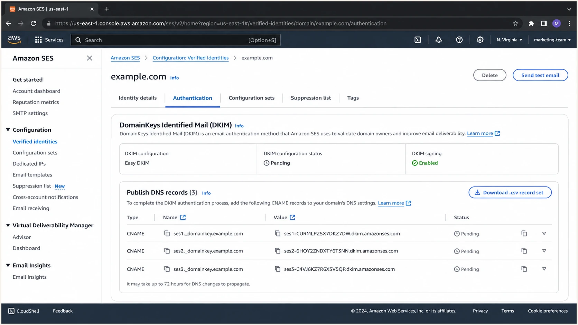Click the Delete button
Image resolution: width=578 pixels, height=325 pixels.
490,75
